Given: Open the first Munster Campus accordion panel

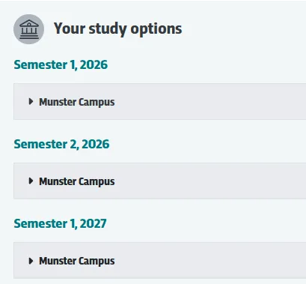Looking at the screenshot, I should click(x=159, y=102).
